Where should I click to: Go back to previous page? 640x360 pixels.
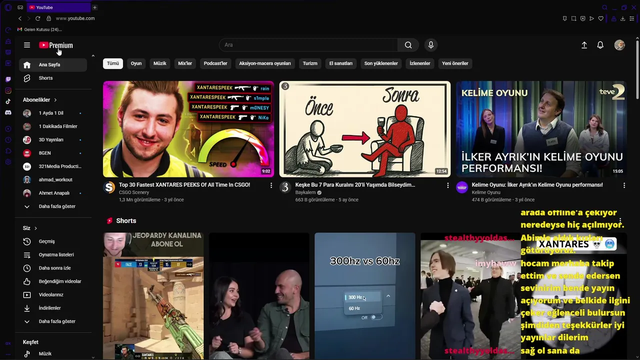pos(20,18)
